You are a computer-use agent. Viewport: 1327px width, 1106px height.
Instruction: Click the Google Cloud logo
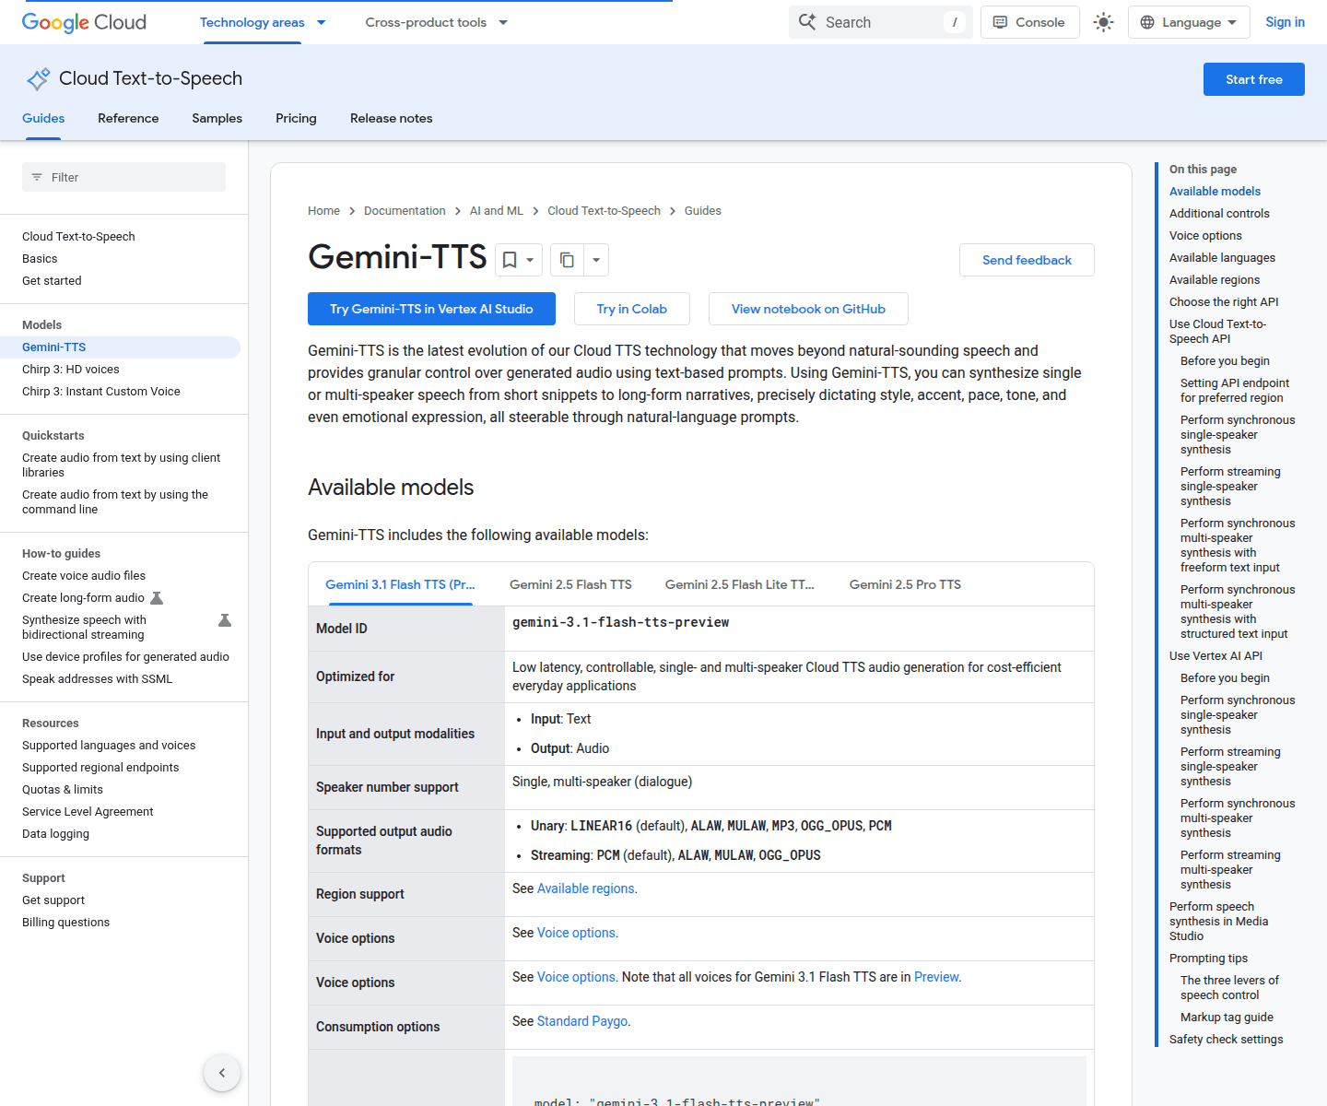click(84, 22)
